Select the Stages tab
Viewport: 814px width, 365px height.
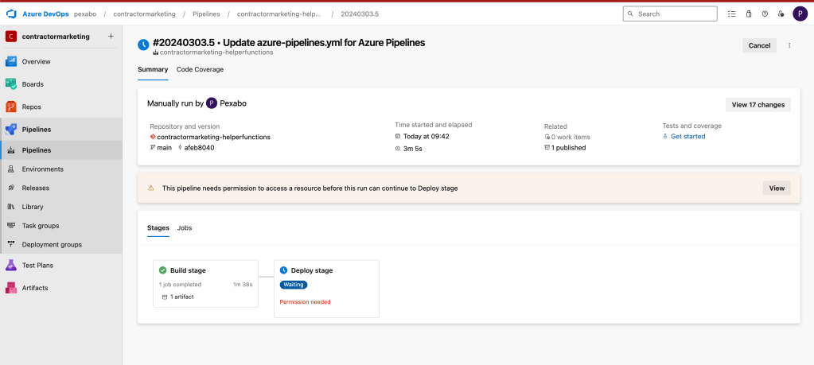point(158,227)
